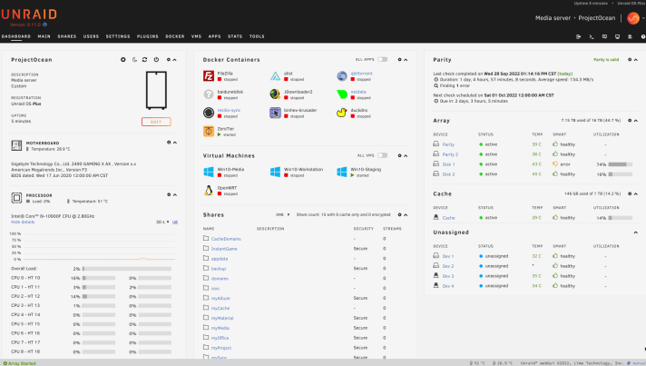Collapse the Unassigned devices section
This screenshot has height=366, width=646.
(x=635, y=232)
